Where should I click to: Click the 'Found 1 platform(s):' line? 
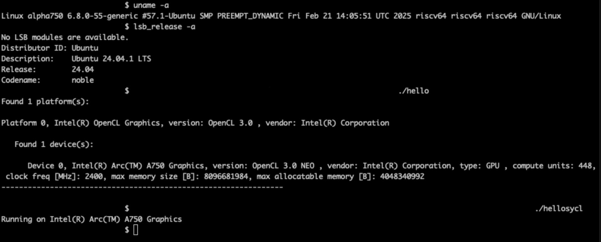pos(45,102)
